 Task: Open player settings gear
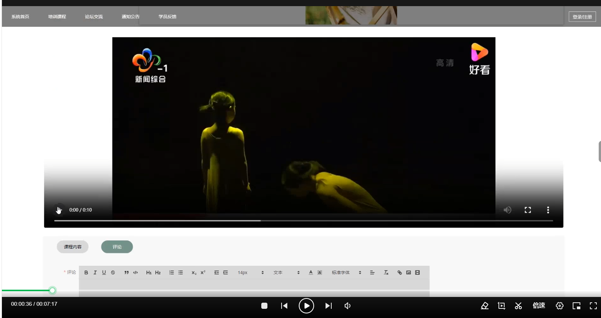pyautogui.click(x=560, y=306)
